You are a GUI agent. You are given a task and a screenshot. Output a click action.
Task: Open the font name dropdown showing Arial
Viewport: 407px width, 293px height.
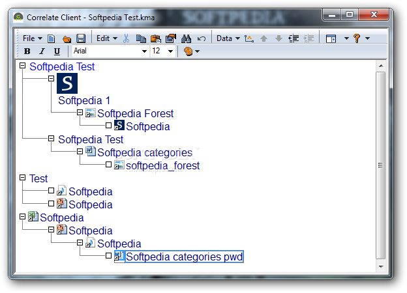tap(144, 51)
